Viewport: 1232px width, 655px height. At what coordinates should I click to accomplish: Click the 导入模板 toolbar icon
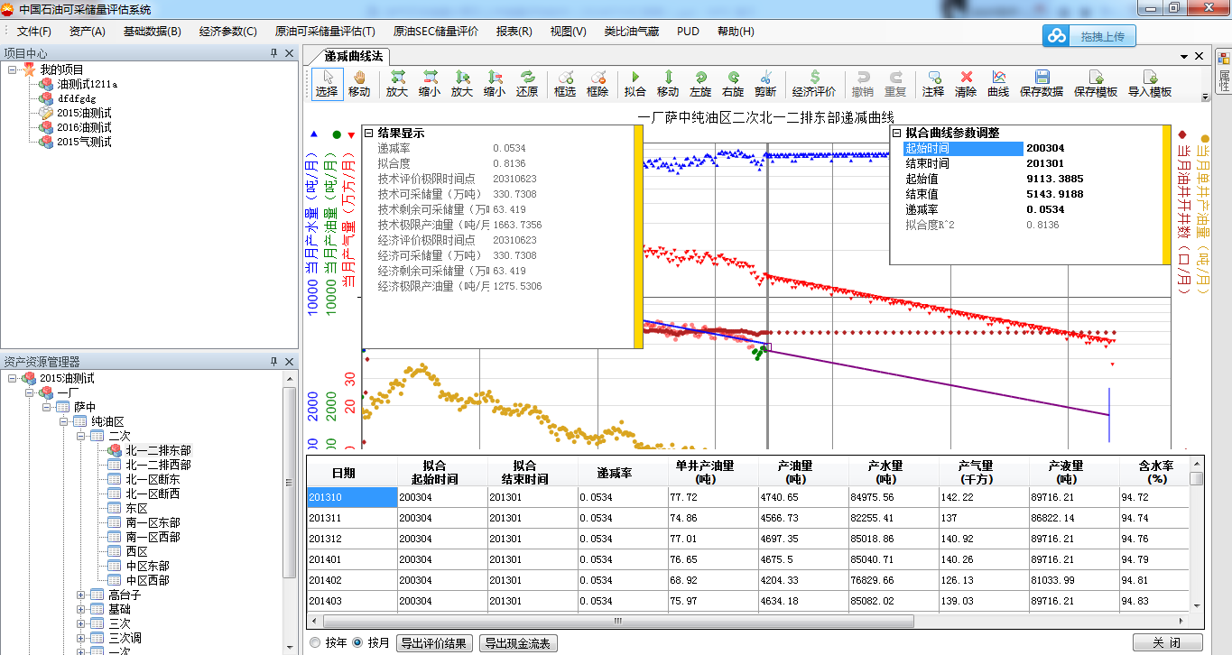[x=1149, y=83]
